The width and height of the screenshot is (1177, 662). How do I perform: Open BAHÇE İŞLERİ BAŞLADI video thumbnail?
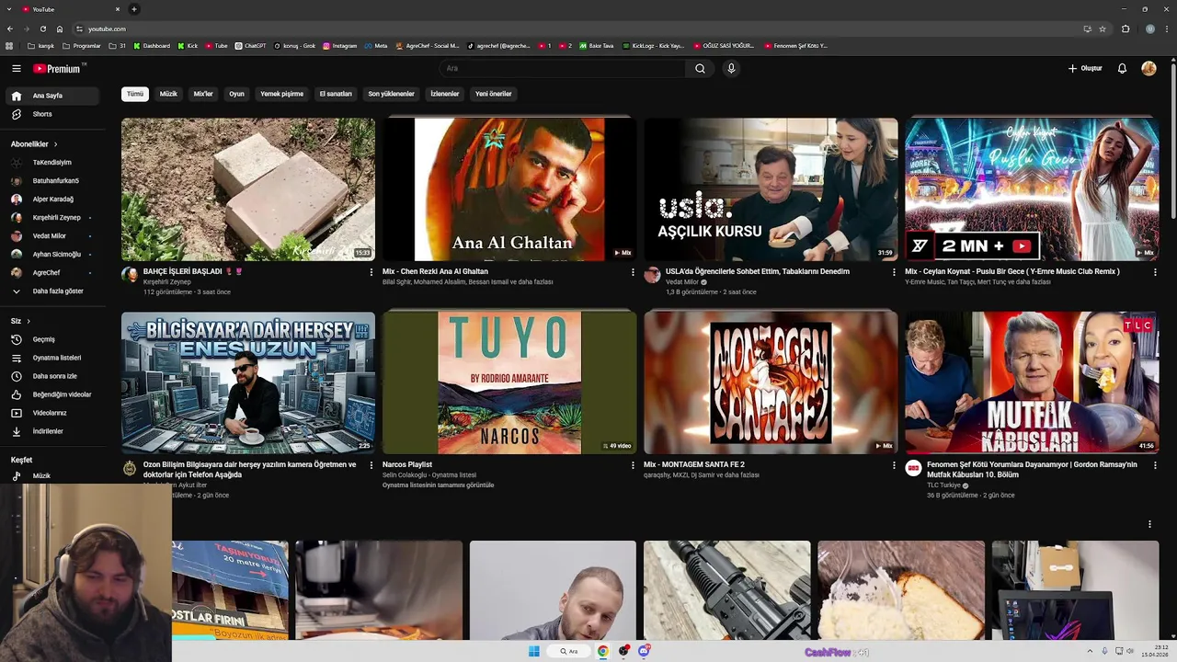point(248,189)
